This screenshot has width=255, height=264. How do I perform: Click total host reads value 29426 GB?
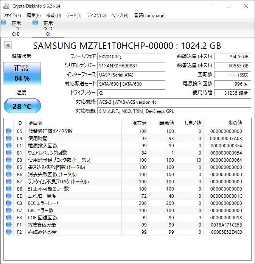click(233, 56)
